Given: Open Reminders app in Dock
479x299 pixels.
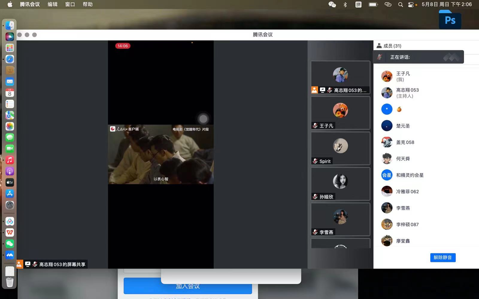Looking at the screenshot, I should click(10, 104).
